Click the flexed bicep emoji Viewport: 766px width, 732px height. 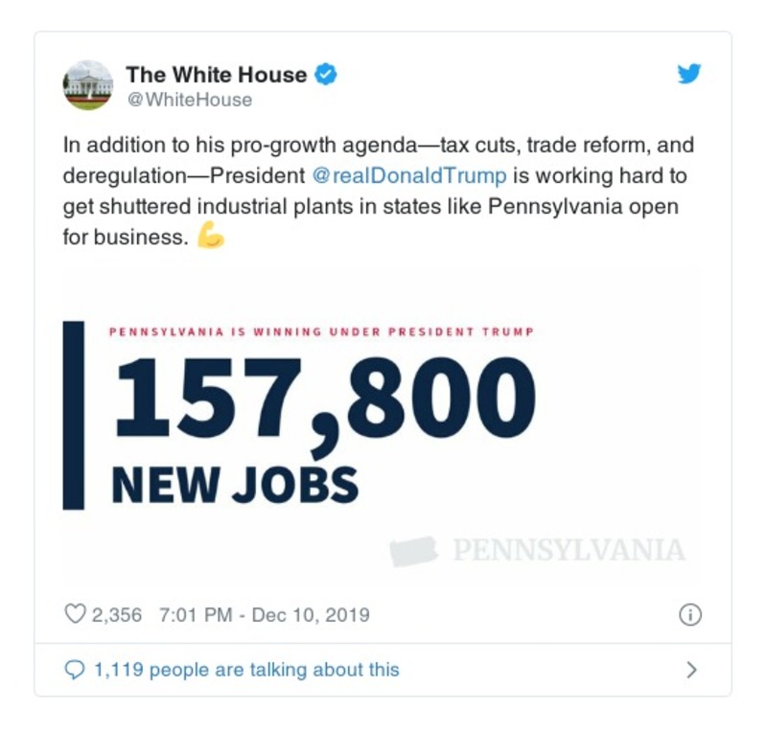[210, 236]
